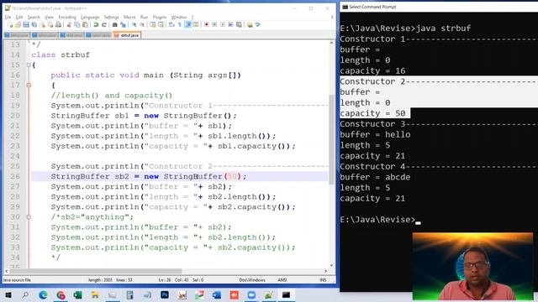Click the editor horizontal scrollbar thumb
The image size is (538, 302).
coord(95,271)
